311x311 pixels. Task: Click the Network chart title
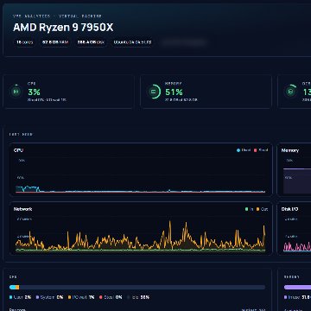point(22,209)
